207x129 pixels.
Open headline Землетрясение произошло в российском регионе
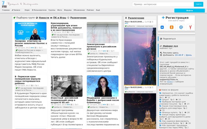pyautogui.click(x=101, y=47)
